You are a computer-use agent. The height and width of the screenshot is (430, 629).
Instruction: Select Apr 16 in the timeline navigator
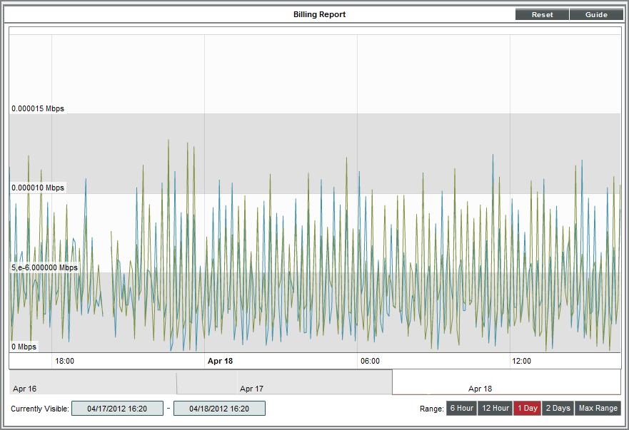[x=25, y=389]
